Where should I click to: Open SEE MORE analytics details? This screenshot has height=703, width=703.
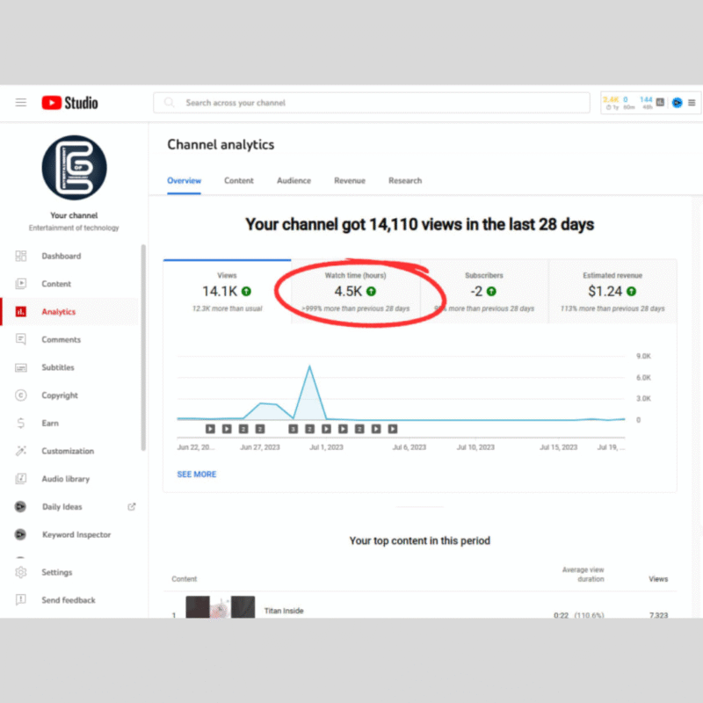196,474
